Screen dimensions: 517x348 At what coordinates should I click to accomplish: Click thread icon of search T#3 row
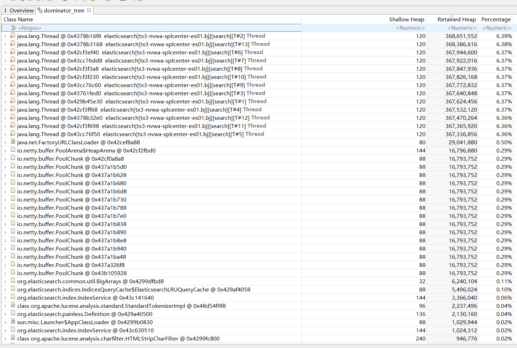coord(12,93)
